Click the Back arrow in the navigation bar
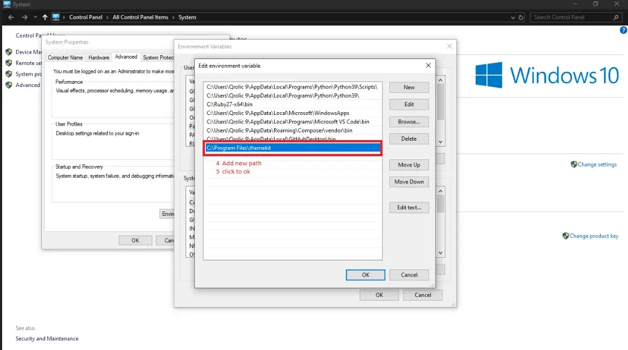 11,17
